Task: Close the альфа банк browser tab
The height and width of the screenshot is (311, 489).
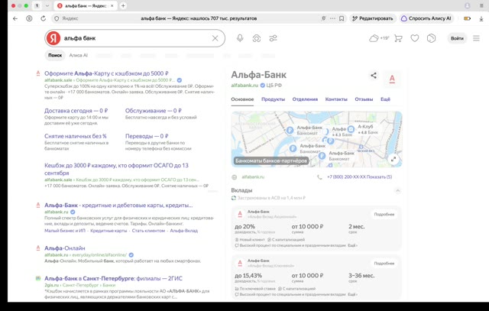Action: click(x=112, y=5)
